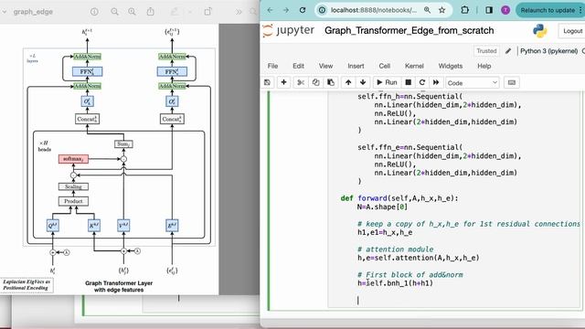Move the selected cell up

coord(348,82)
